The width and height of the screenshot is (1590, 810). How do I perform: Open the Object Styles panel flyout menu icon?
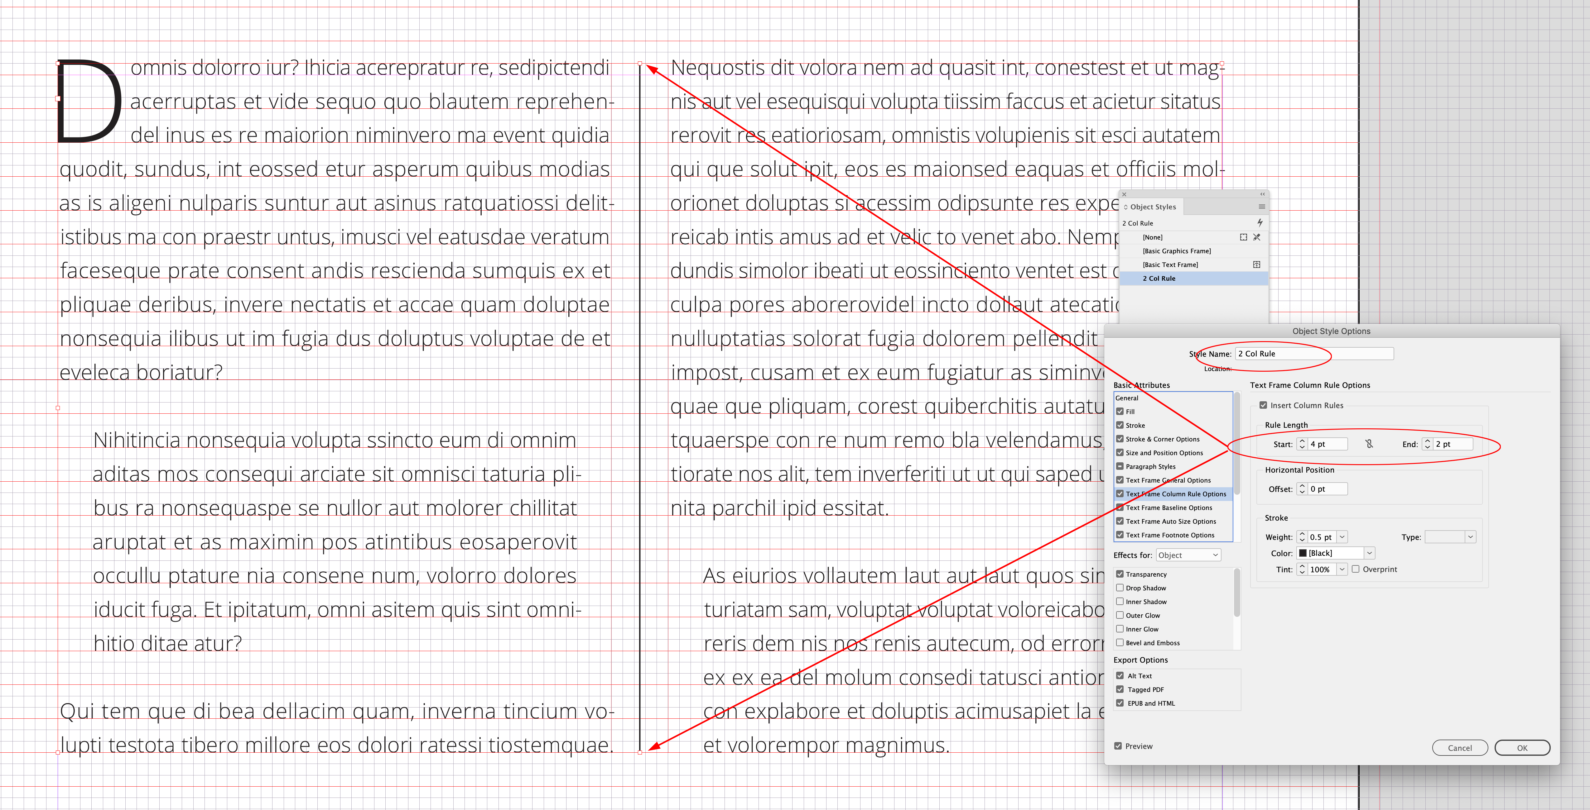tap(1262, 207)
